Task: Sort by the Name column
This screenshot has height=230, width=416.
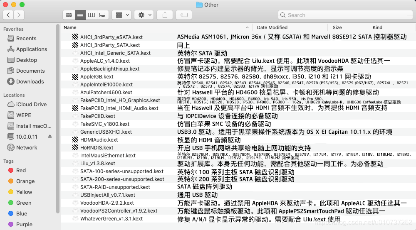Action: (x=70, y=27)
